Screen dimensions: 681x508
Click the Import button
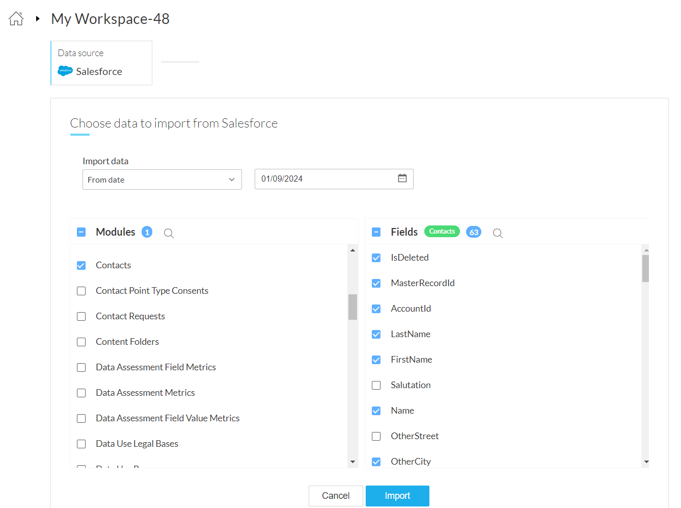click(397, 496)
